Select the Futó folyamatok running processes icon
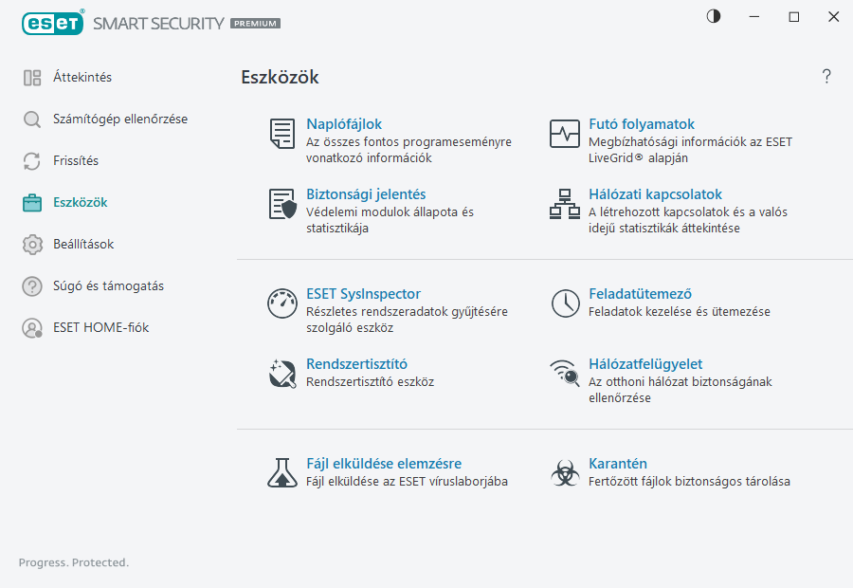Screen dimensions: 853x588 (x=564, y=134)
